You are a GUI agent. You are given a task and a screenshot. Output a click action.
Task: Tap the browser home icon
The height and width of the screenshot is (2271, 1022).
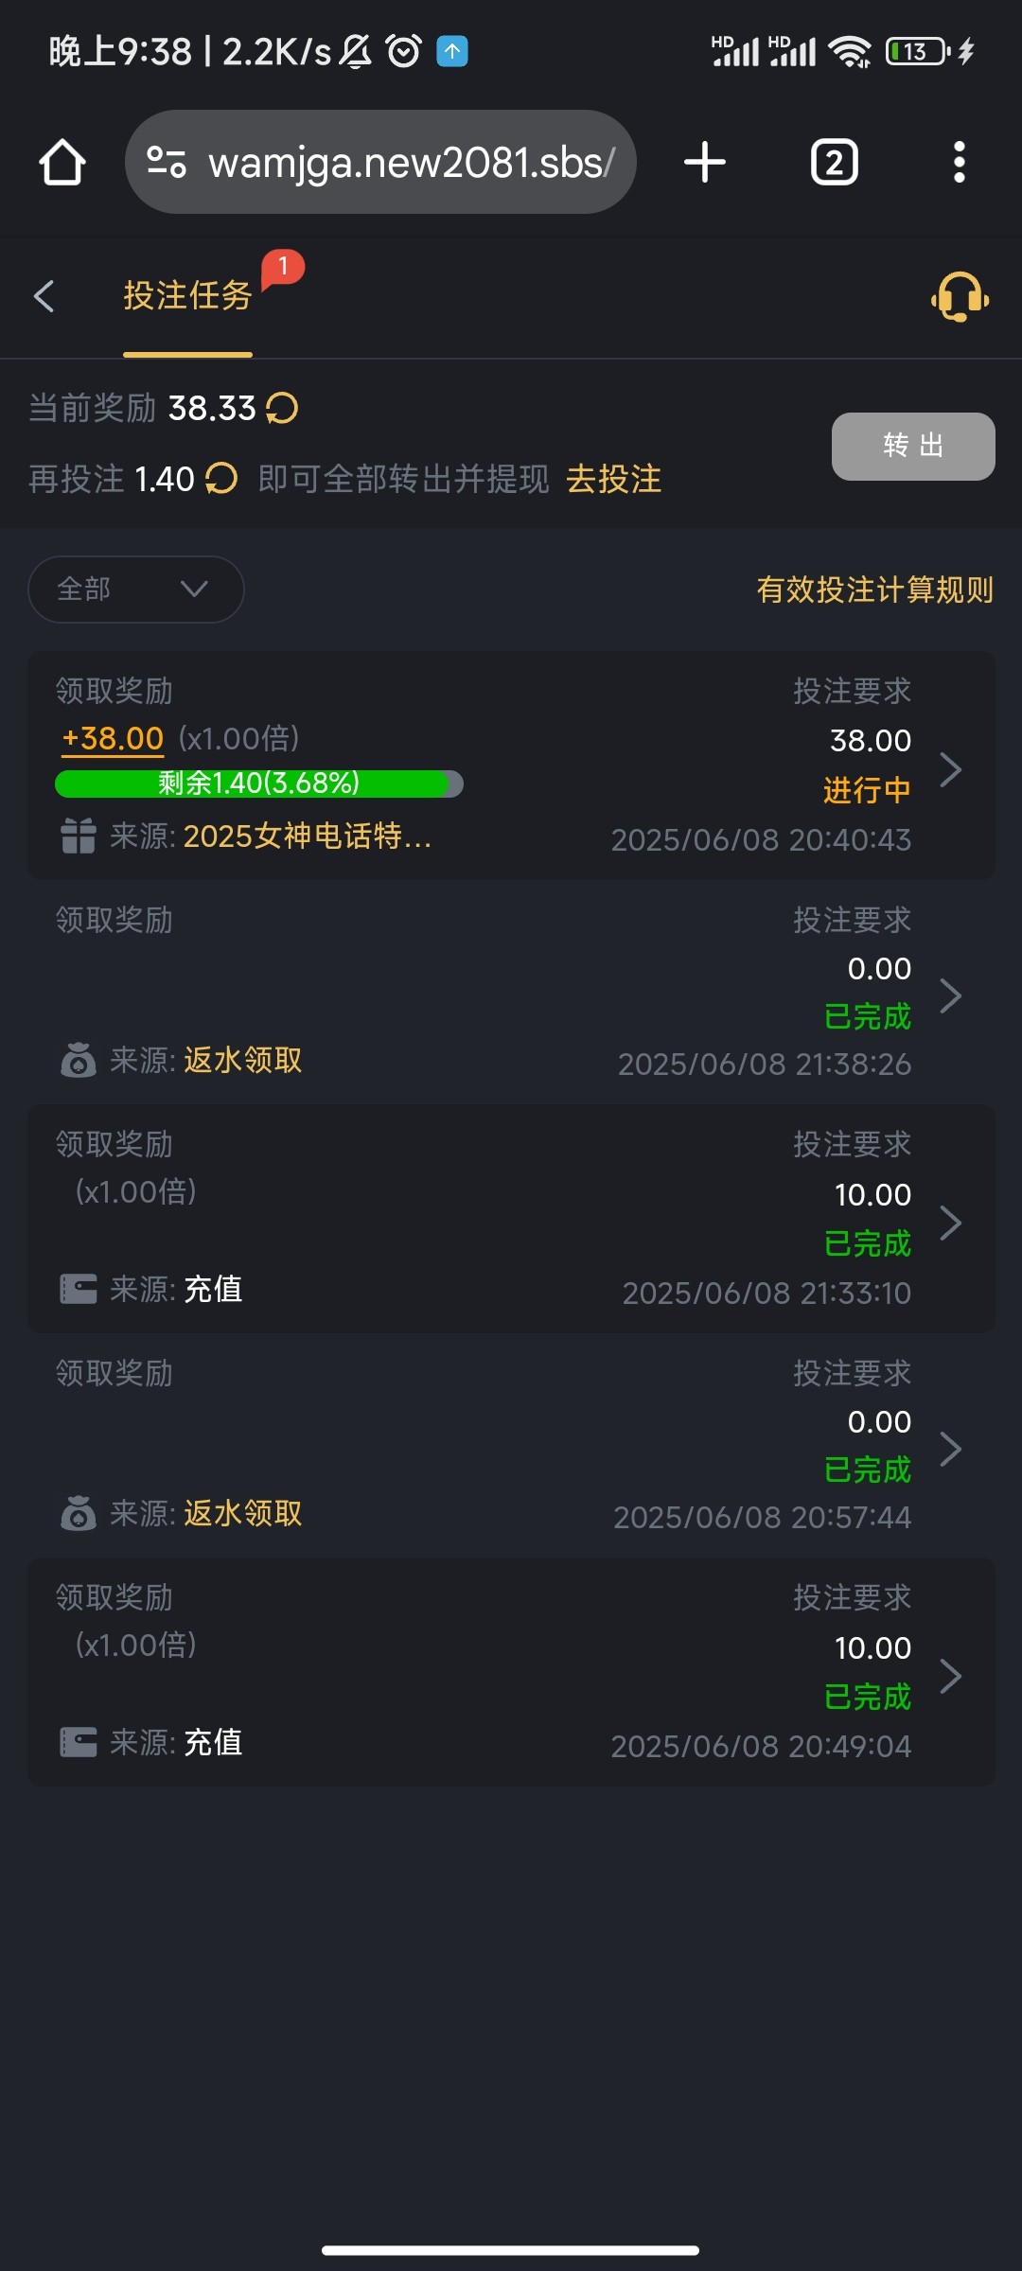62,162
